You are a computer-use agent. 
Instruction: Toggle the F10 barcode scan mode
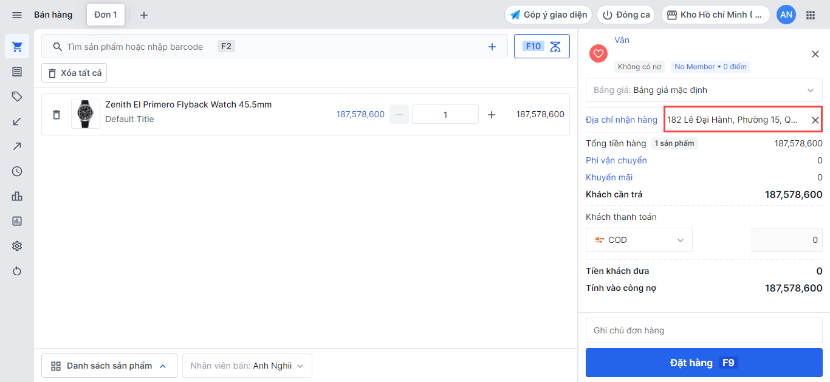(x=541, y=46)
